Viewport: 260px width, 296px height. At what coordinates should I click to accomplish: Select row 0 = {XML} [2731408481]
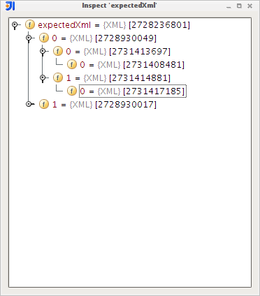coord(132,65)
